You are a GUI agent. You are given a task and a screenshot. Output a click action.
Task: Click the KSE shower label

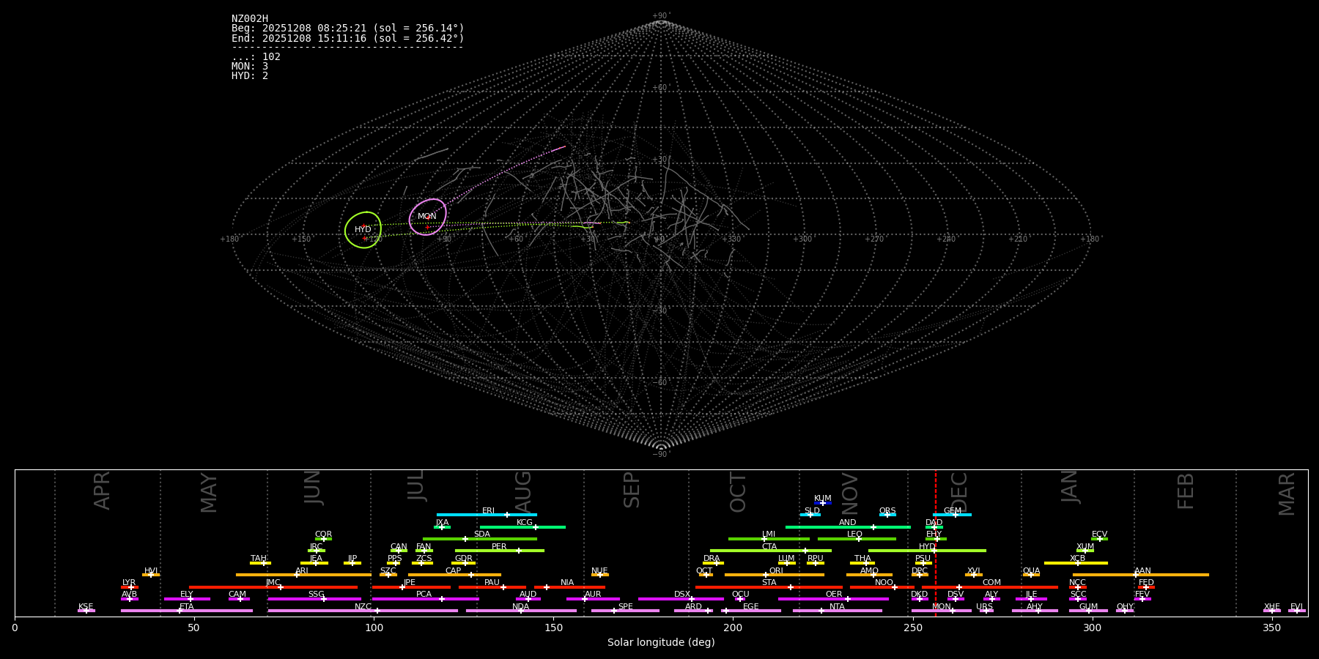pyautogui.click(x=86, y=607)
